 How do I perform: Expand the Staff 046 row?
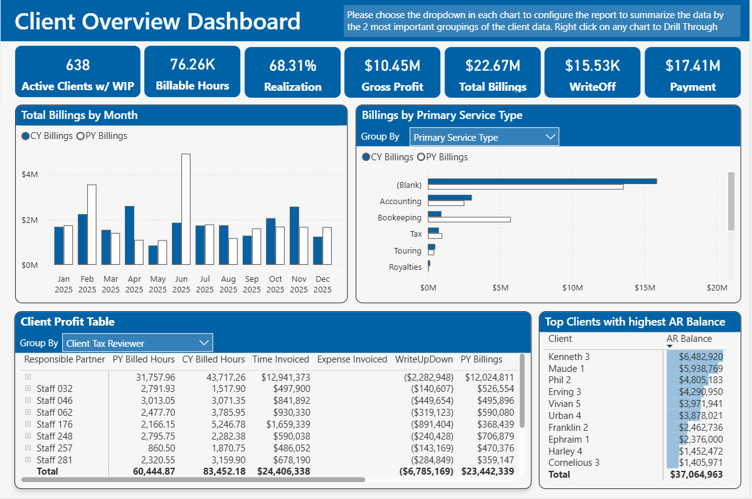coord(28,400)
